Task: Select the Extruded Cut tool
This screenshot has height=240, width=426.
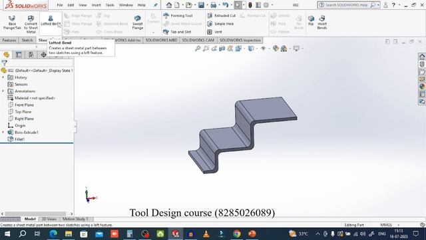Action: point(221,16)
